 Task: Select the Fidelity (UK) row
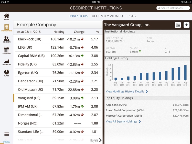(x=58, y=64)
